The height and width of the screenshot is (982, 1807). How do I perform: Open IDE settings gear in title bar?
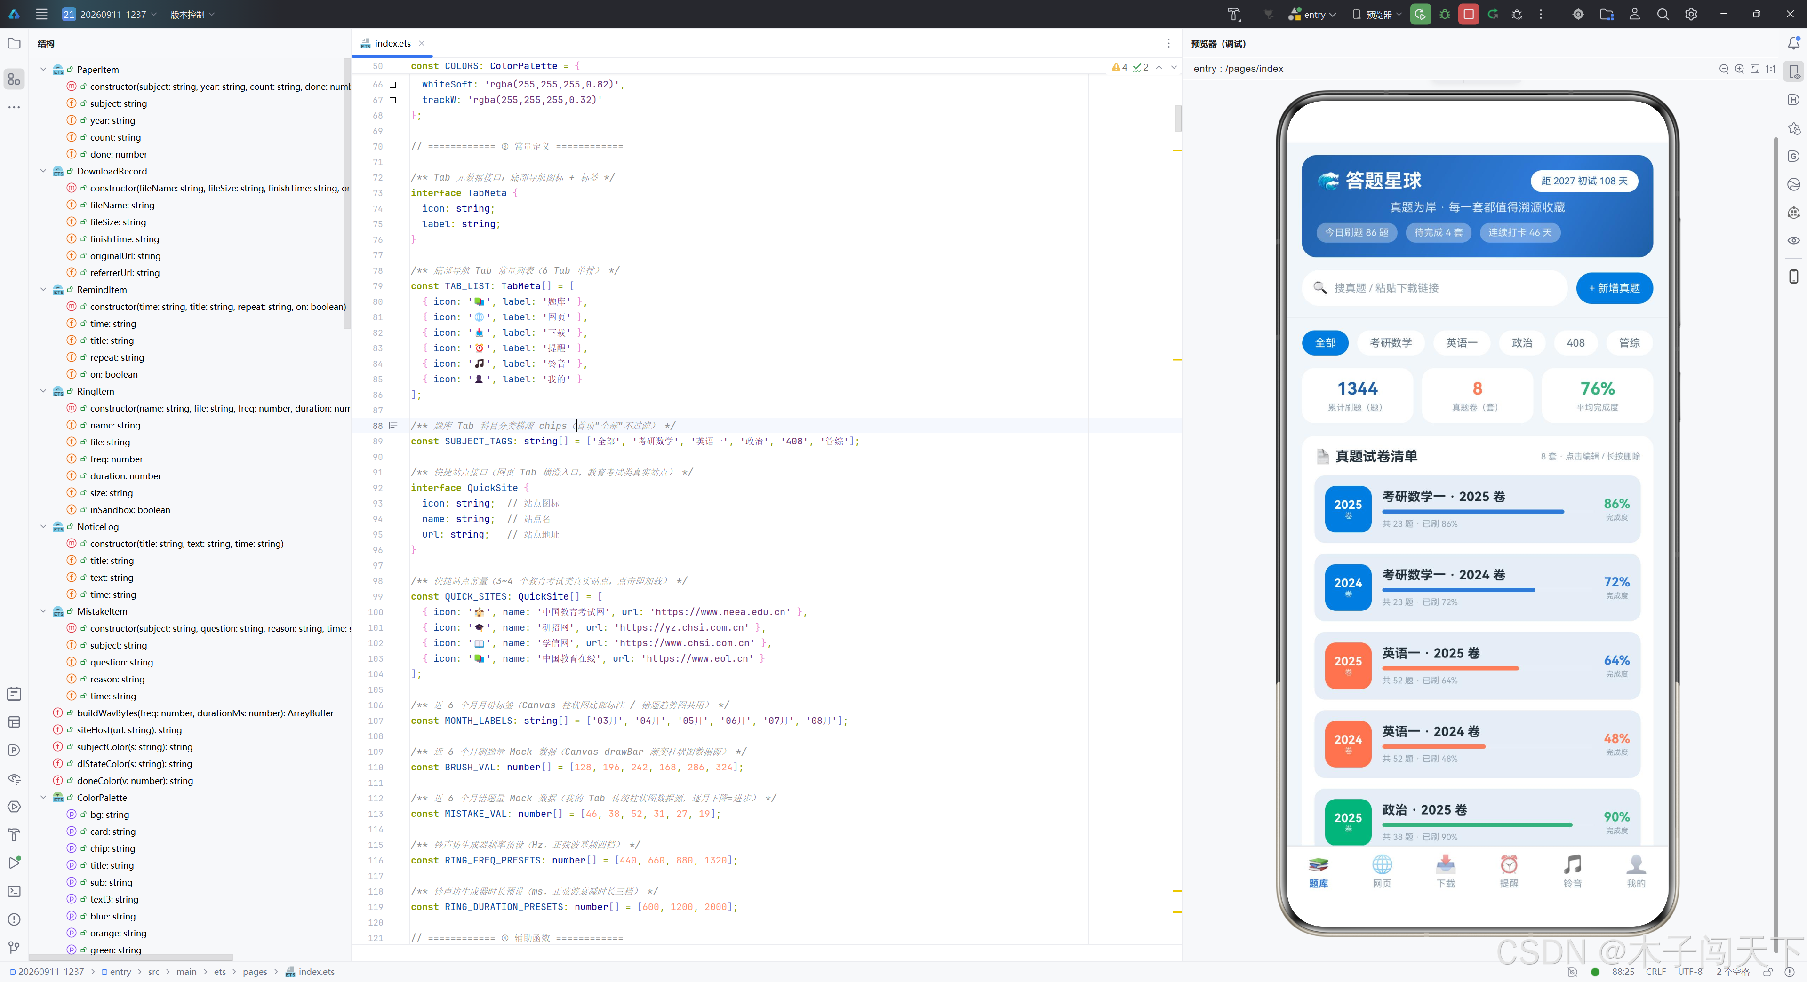(x=1691, y=14)
